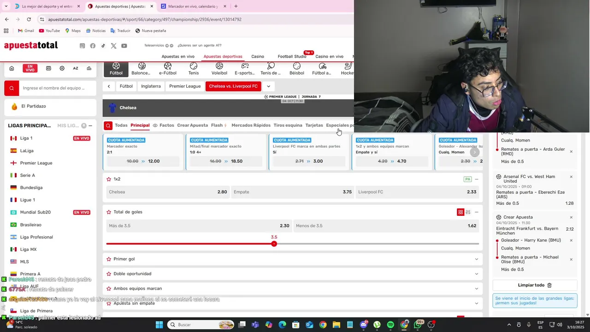
Task: Switch to the Mercados Rápidos tab
Action: [x=251, y=125]
